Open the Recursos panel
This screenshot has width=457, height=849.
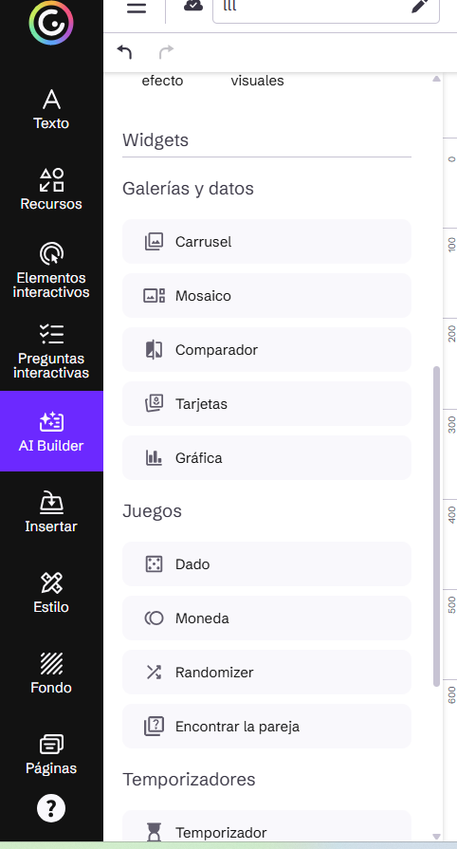[x=51, y=190]
